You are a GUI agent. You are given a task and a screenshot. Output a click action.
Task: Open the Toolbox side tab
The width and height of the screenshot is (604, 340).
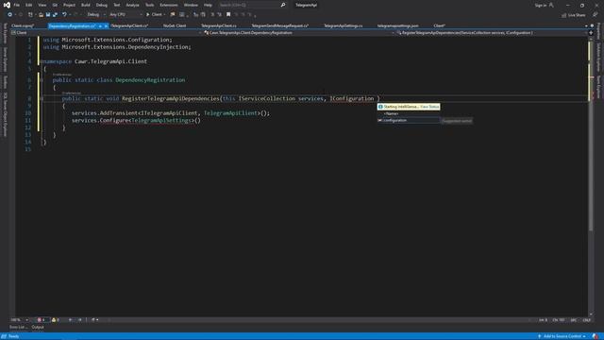coord(5,82)
